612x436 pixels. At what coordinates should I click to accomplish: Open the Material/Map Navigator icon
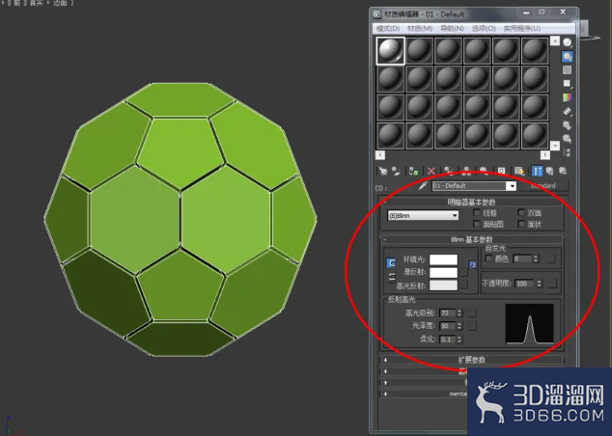(x=568, y=152)
